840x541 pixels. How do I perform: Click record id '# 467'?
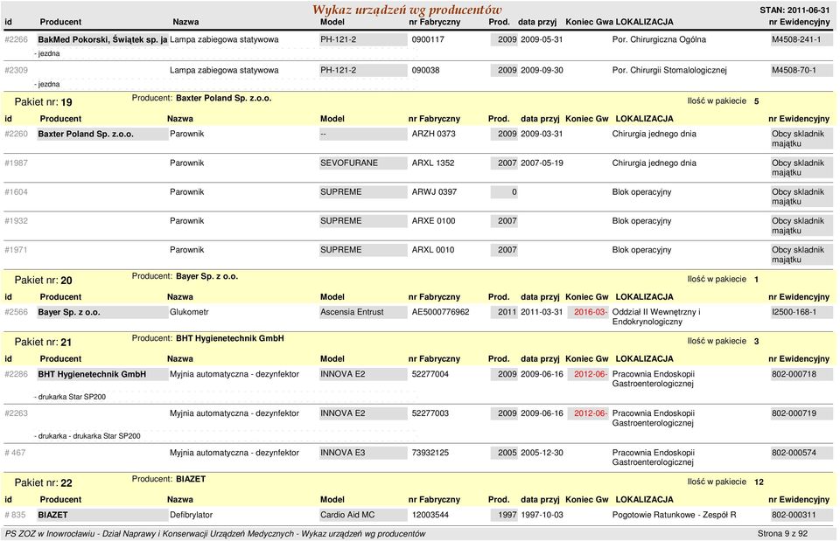(x=15, y=453)
